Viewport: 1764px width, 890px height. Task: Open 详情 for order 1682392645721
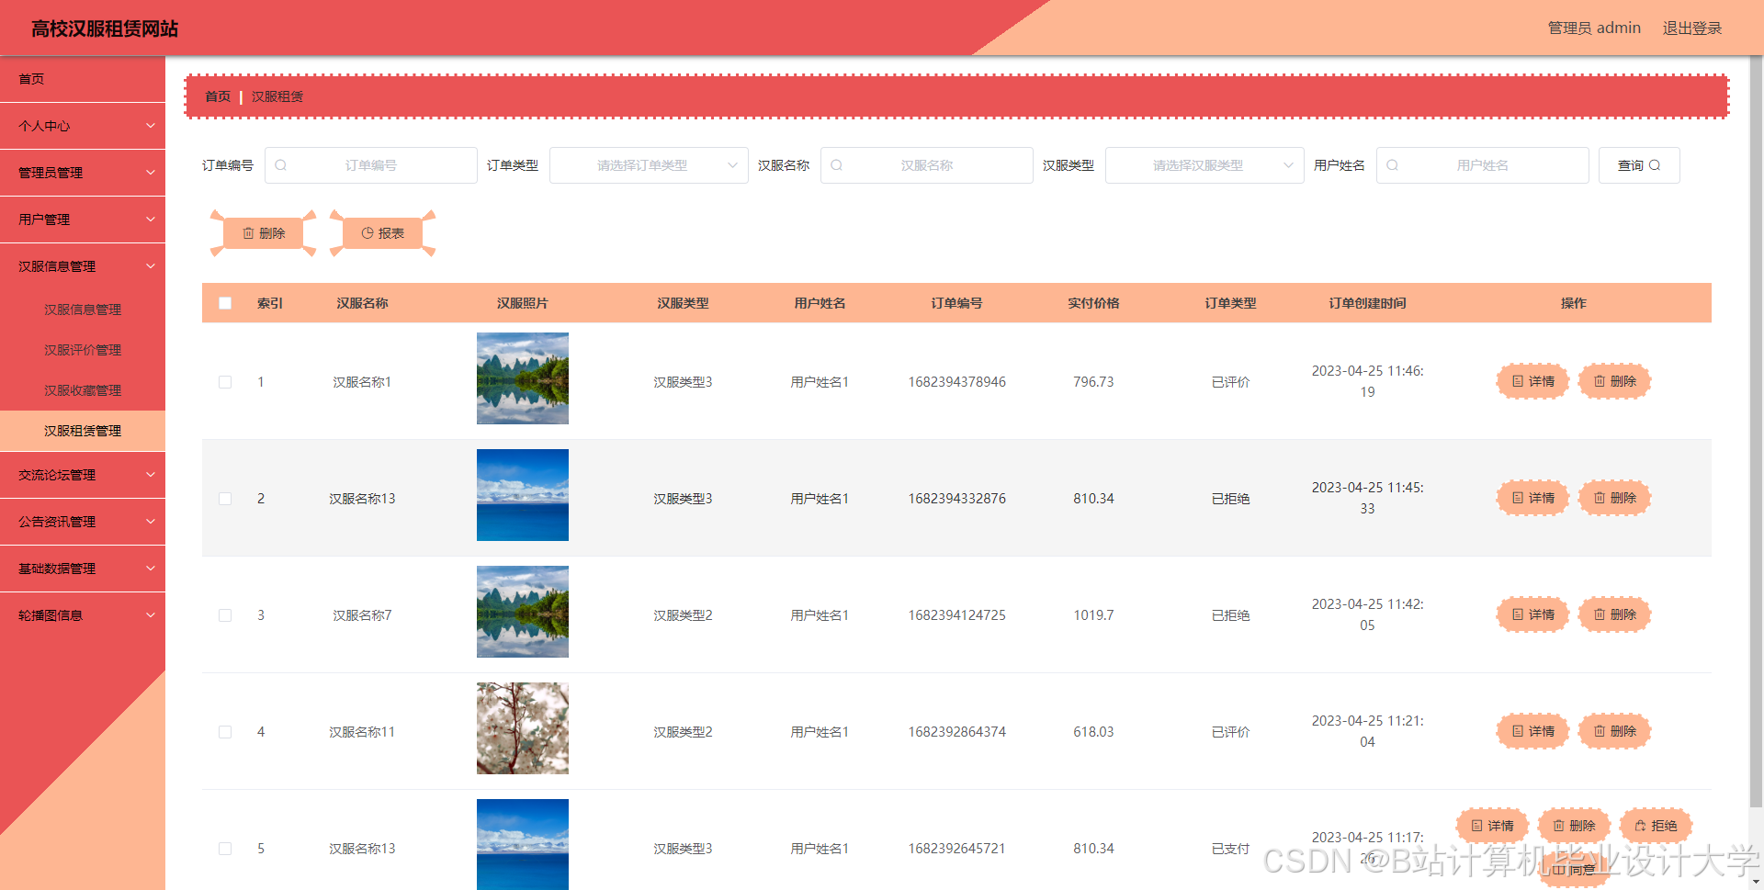tap(1492, 826)
